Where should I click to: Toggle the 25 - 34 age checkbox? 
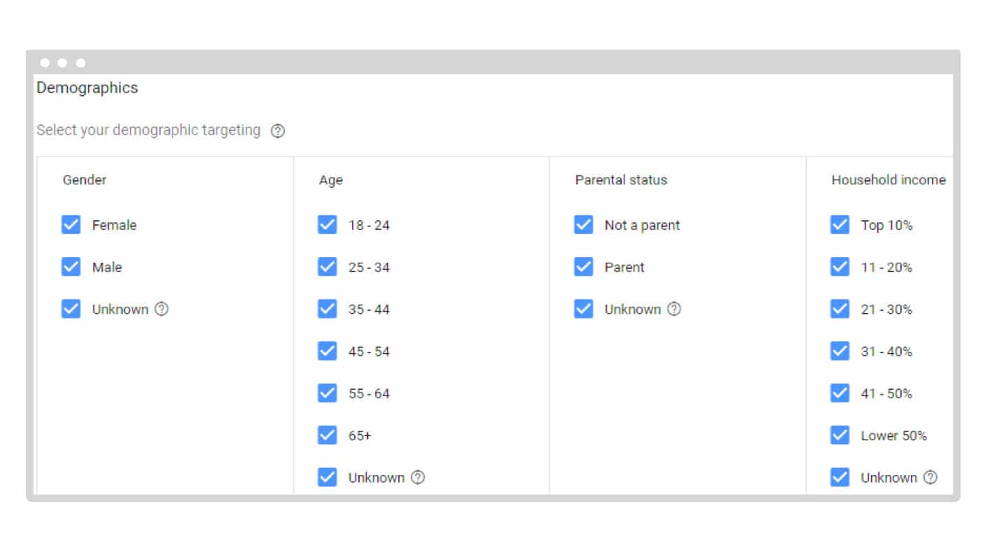328,267
